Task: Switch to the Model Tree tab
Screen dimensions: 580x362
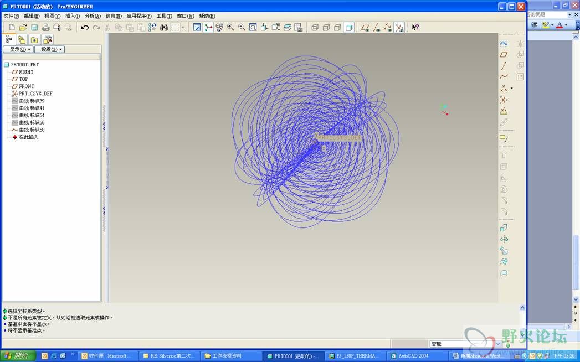Action: (9, 39)
